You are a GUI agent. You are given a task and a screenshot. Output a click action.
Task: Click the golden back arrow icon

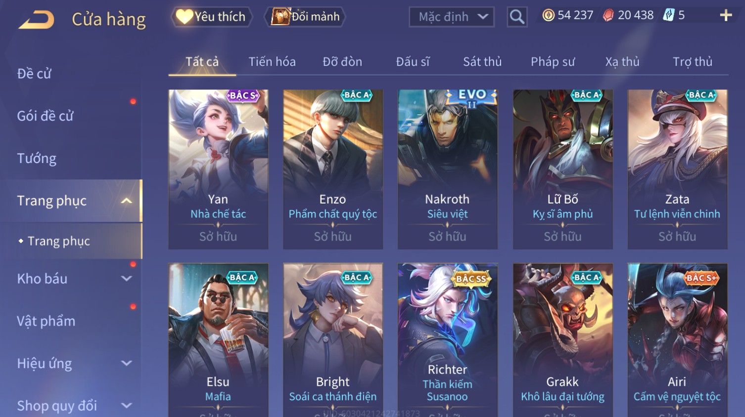pyautogui.click(x=37, y=20)
